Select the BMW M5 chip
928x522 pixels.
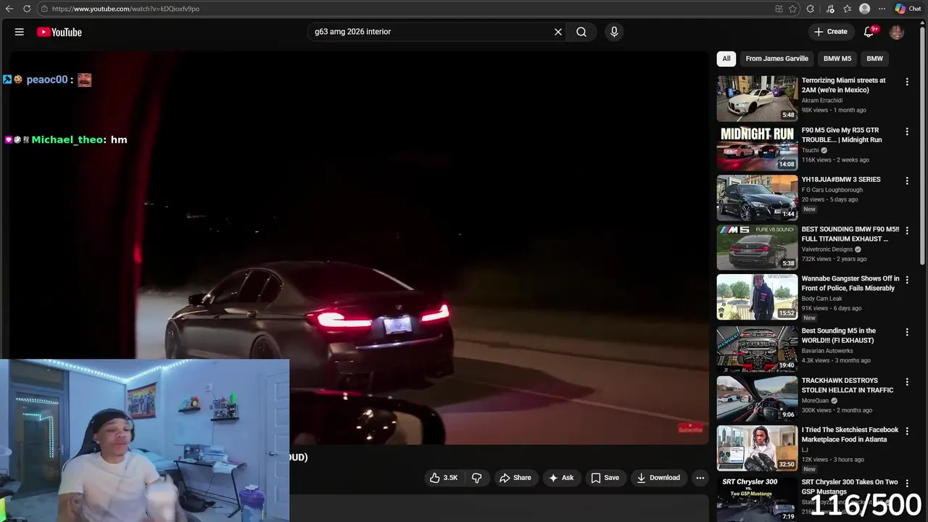[837, 59]
